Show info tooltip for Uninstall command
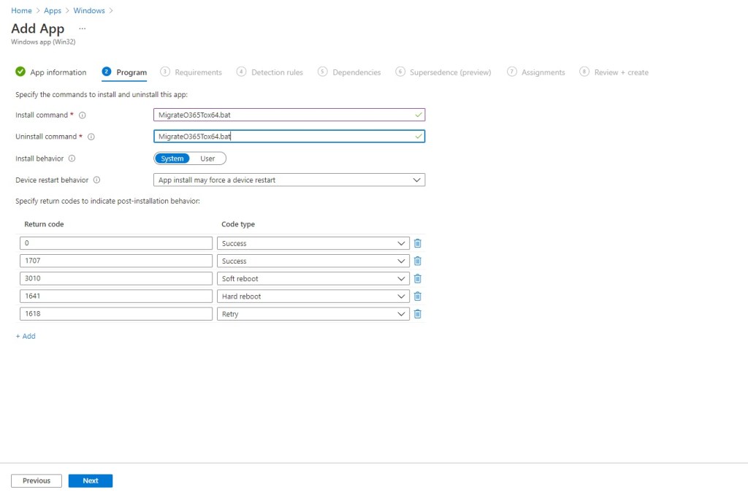 click(x=91, y=137)
